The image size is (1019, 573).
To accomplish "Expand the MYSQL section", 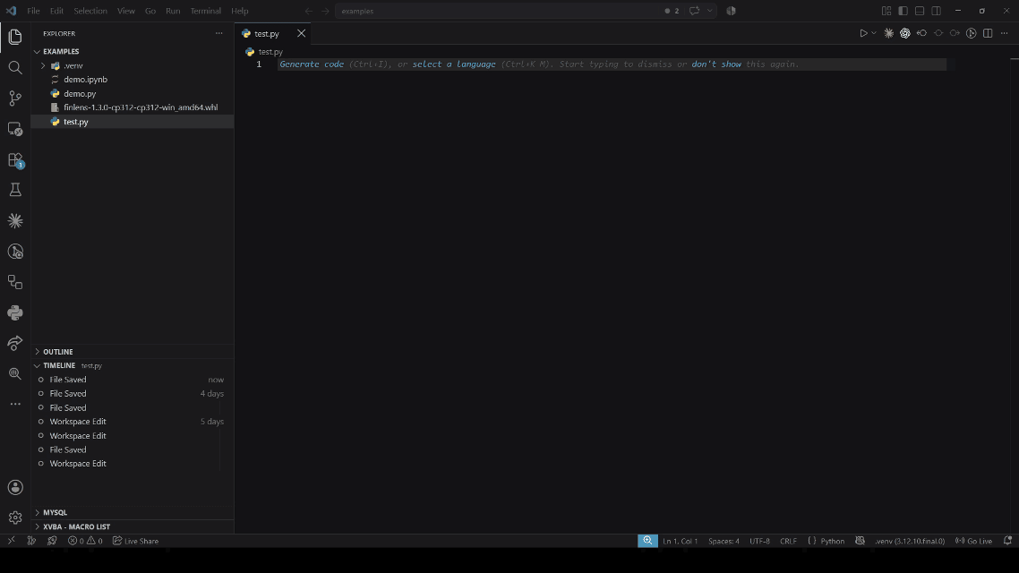I will [x=132, y=513].
